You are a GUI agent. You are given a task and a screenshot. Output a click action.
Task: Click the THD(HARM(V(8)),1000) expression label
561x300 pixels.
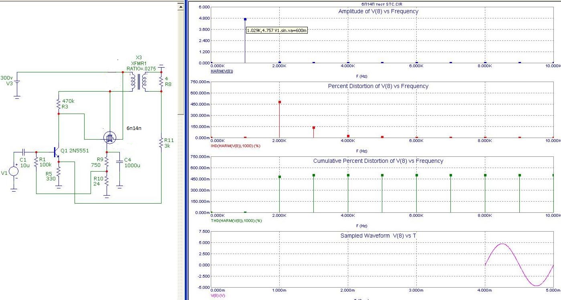(236, 220)
